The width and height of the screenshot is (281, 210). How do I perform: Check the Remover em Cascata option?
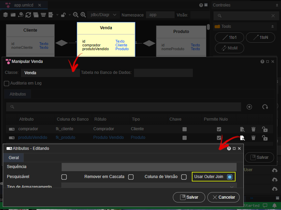click(131, 177)
